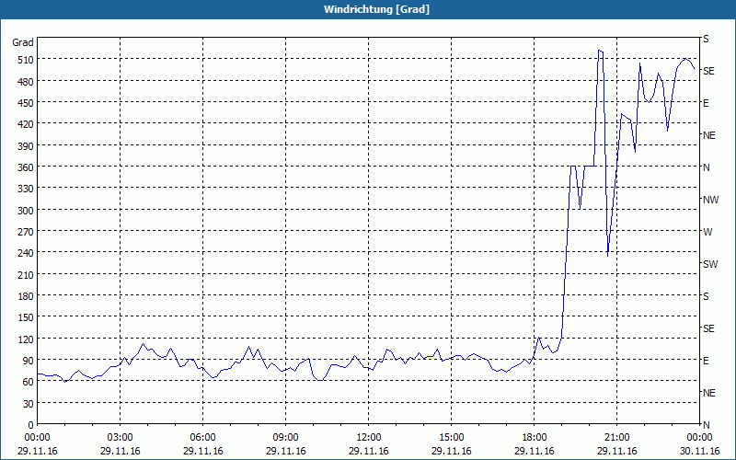Click the 330 value on left axis
736x460 pixels.
(26, 189)
